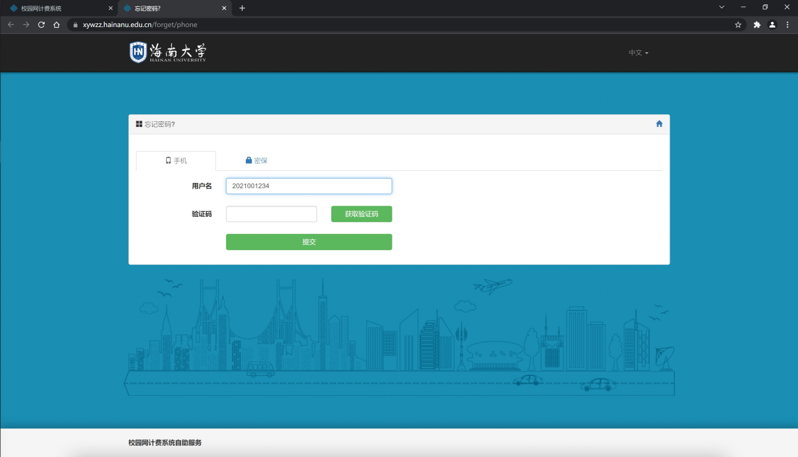Viewport: 798px width, 457px height.
Task: Close the 忘记密码? browser tab
Action: (x=224, y=8)
